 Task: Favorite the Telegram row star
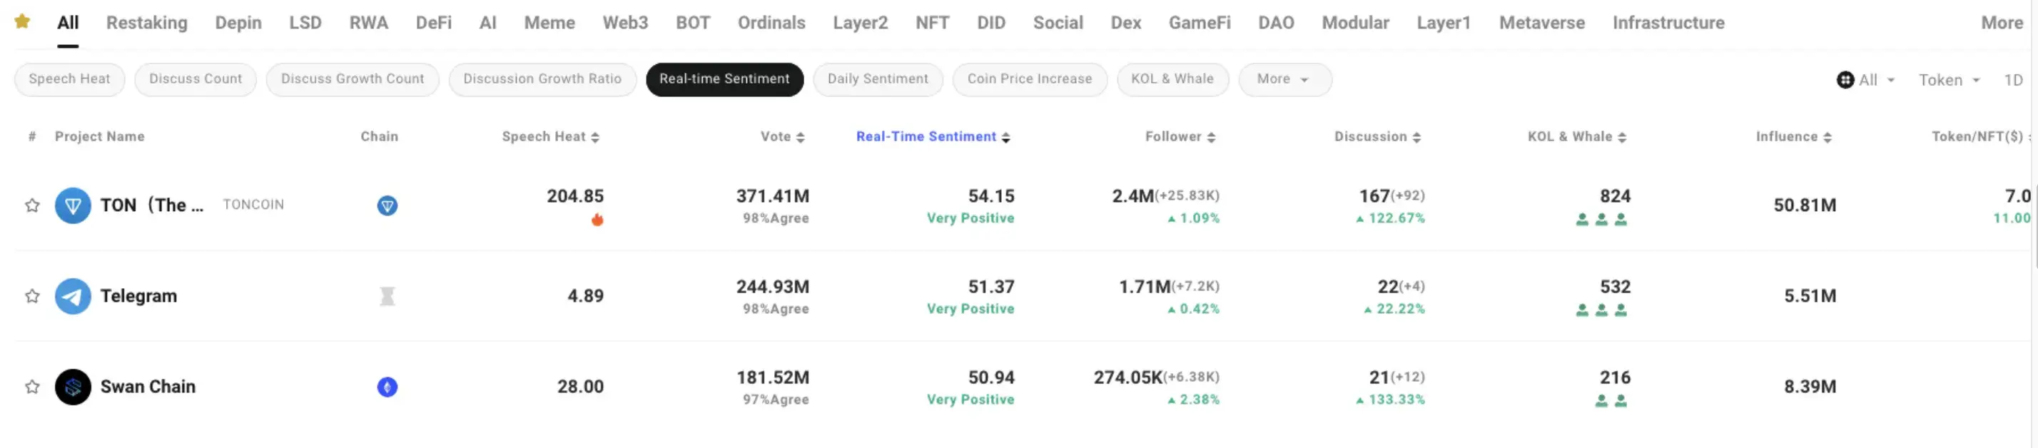point(32,296)
